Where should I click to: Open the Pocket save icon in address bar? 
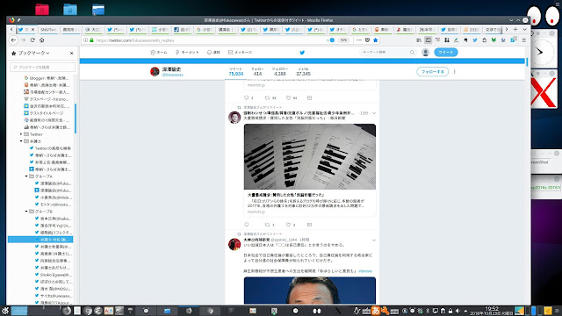click(x=367, y=40)
